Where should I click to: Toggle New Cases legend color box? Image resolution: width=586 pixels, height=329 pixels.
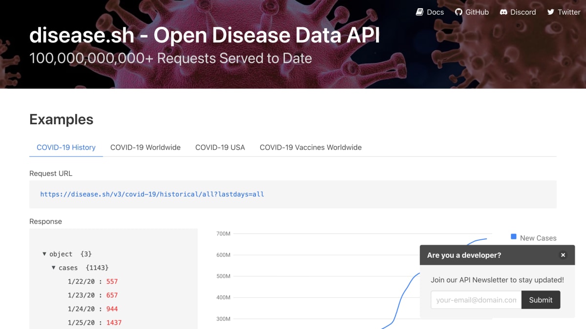point(514,237)
